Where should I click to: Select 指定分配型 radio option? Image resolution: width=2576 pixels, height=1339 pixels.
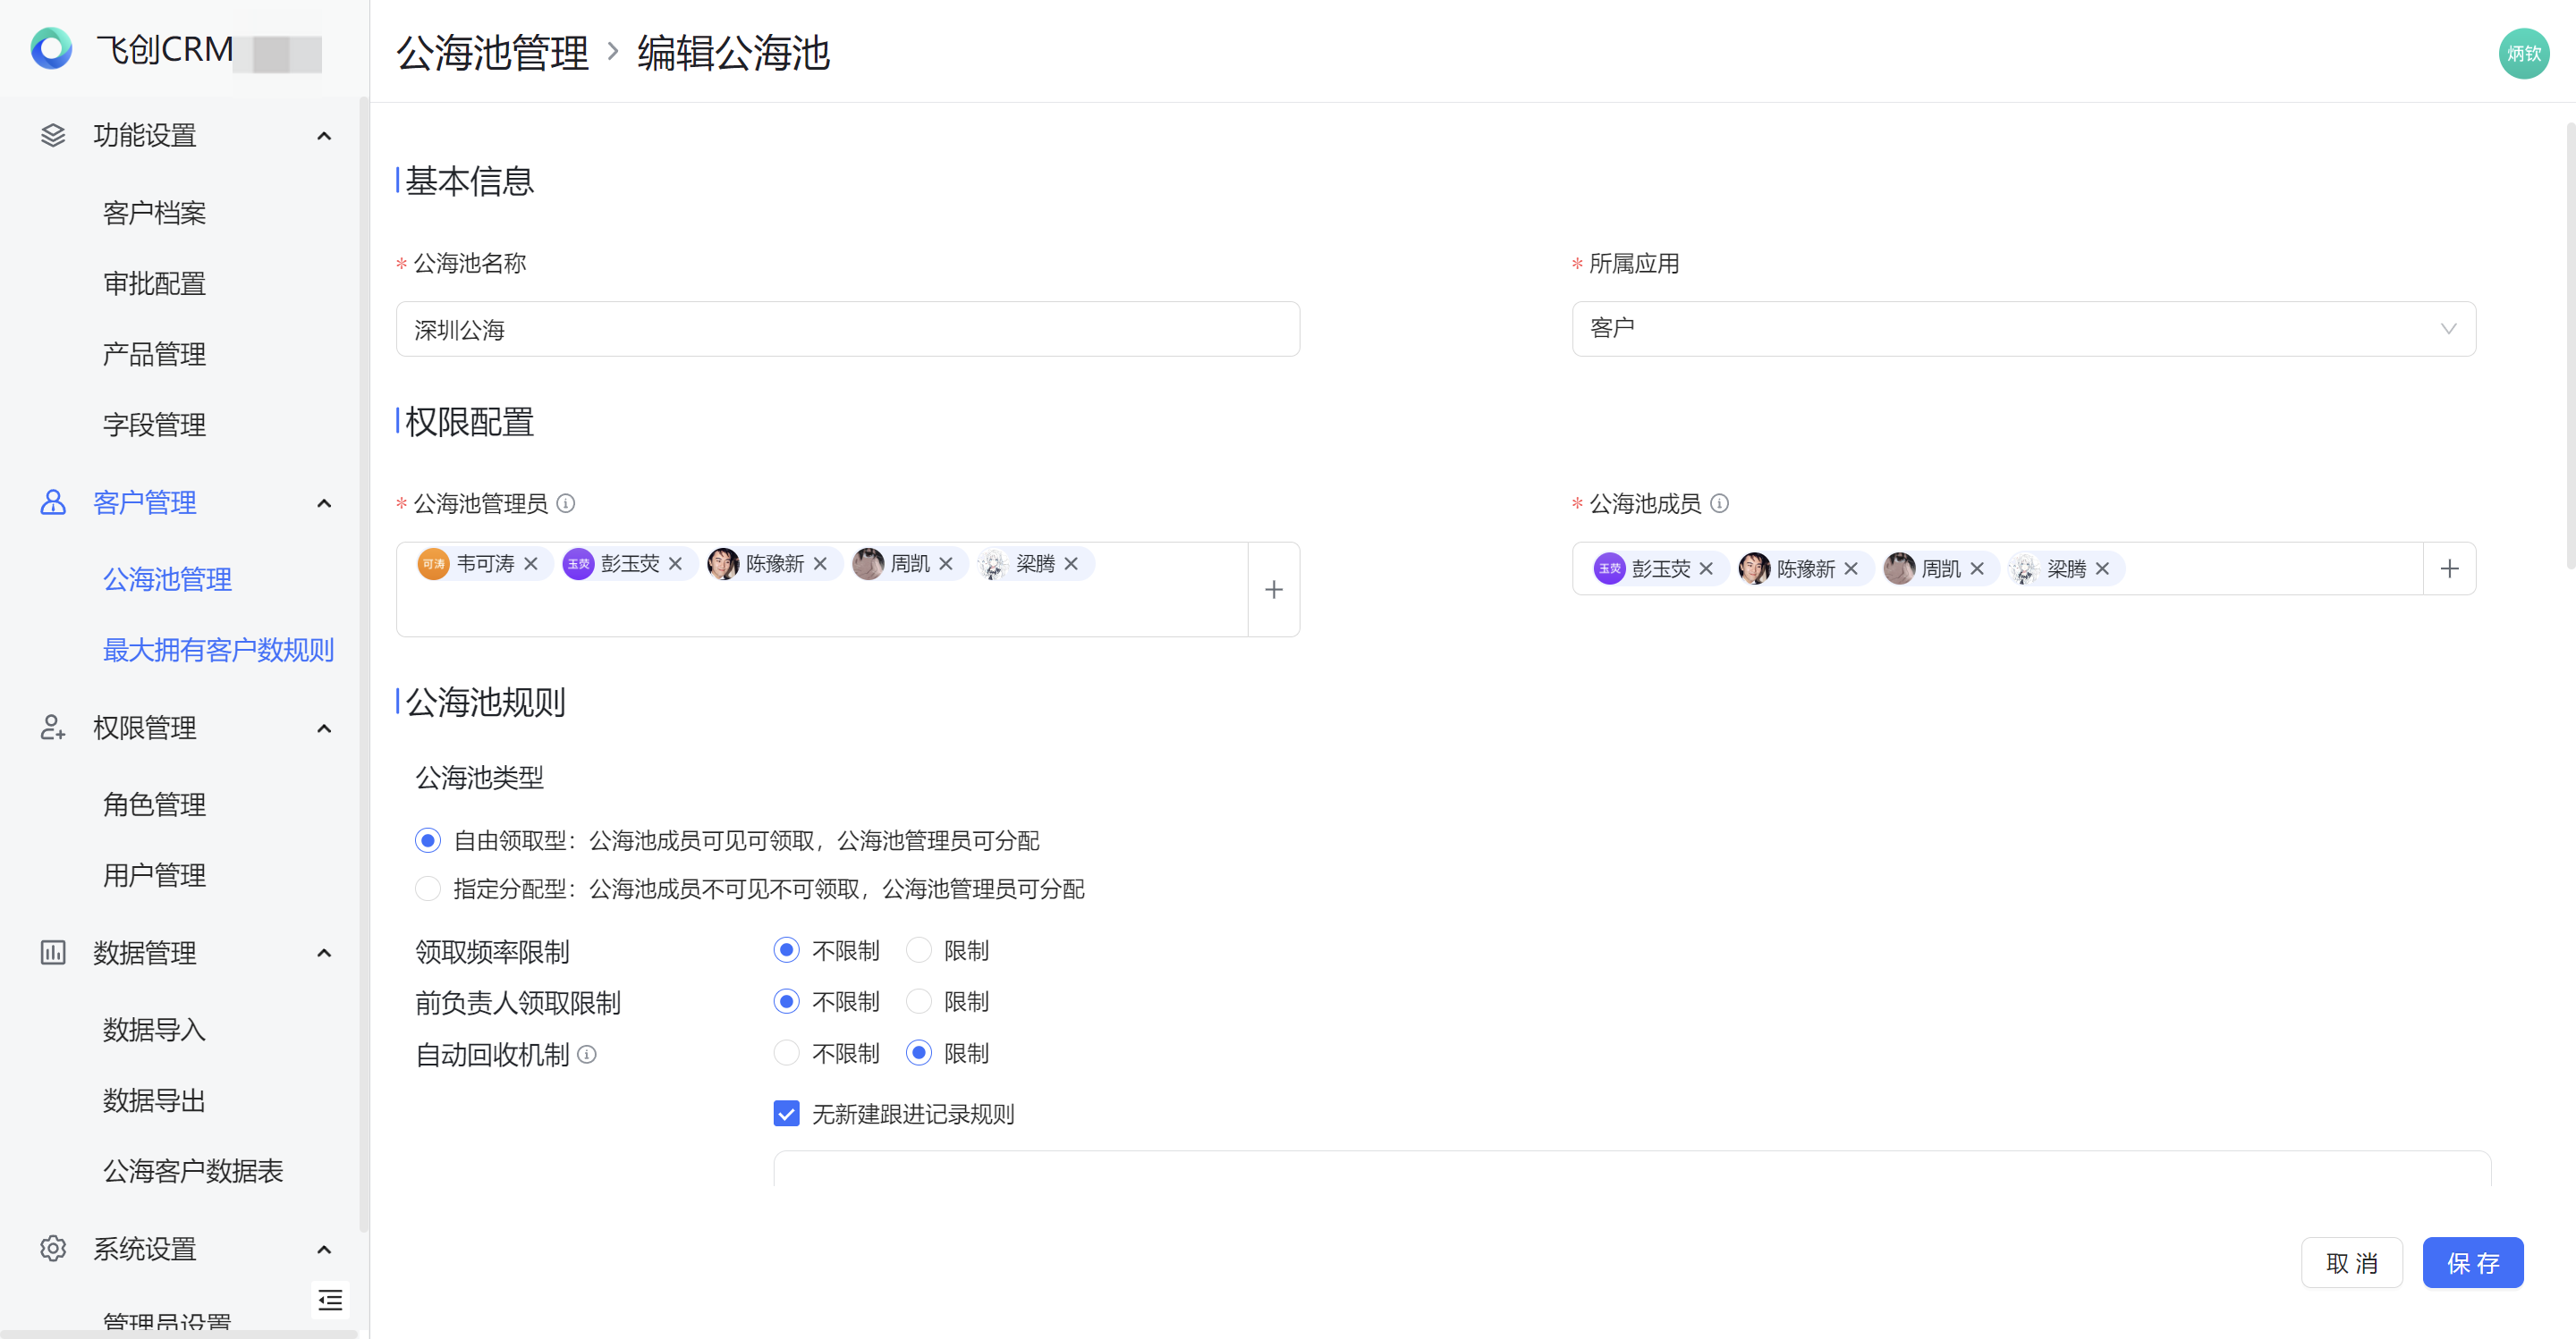428,888
